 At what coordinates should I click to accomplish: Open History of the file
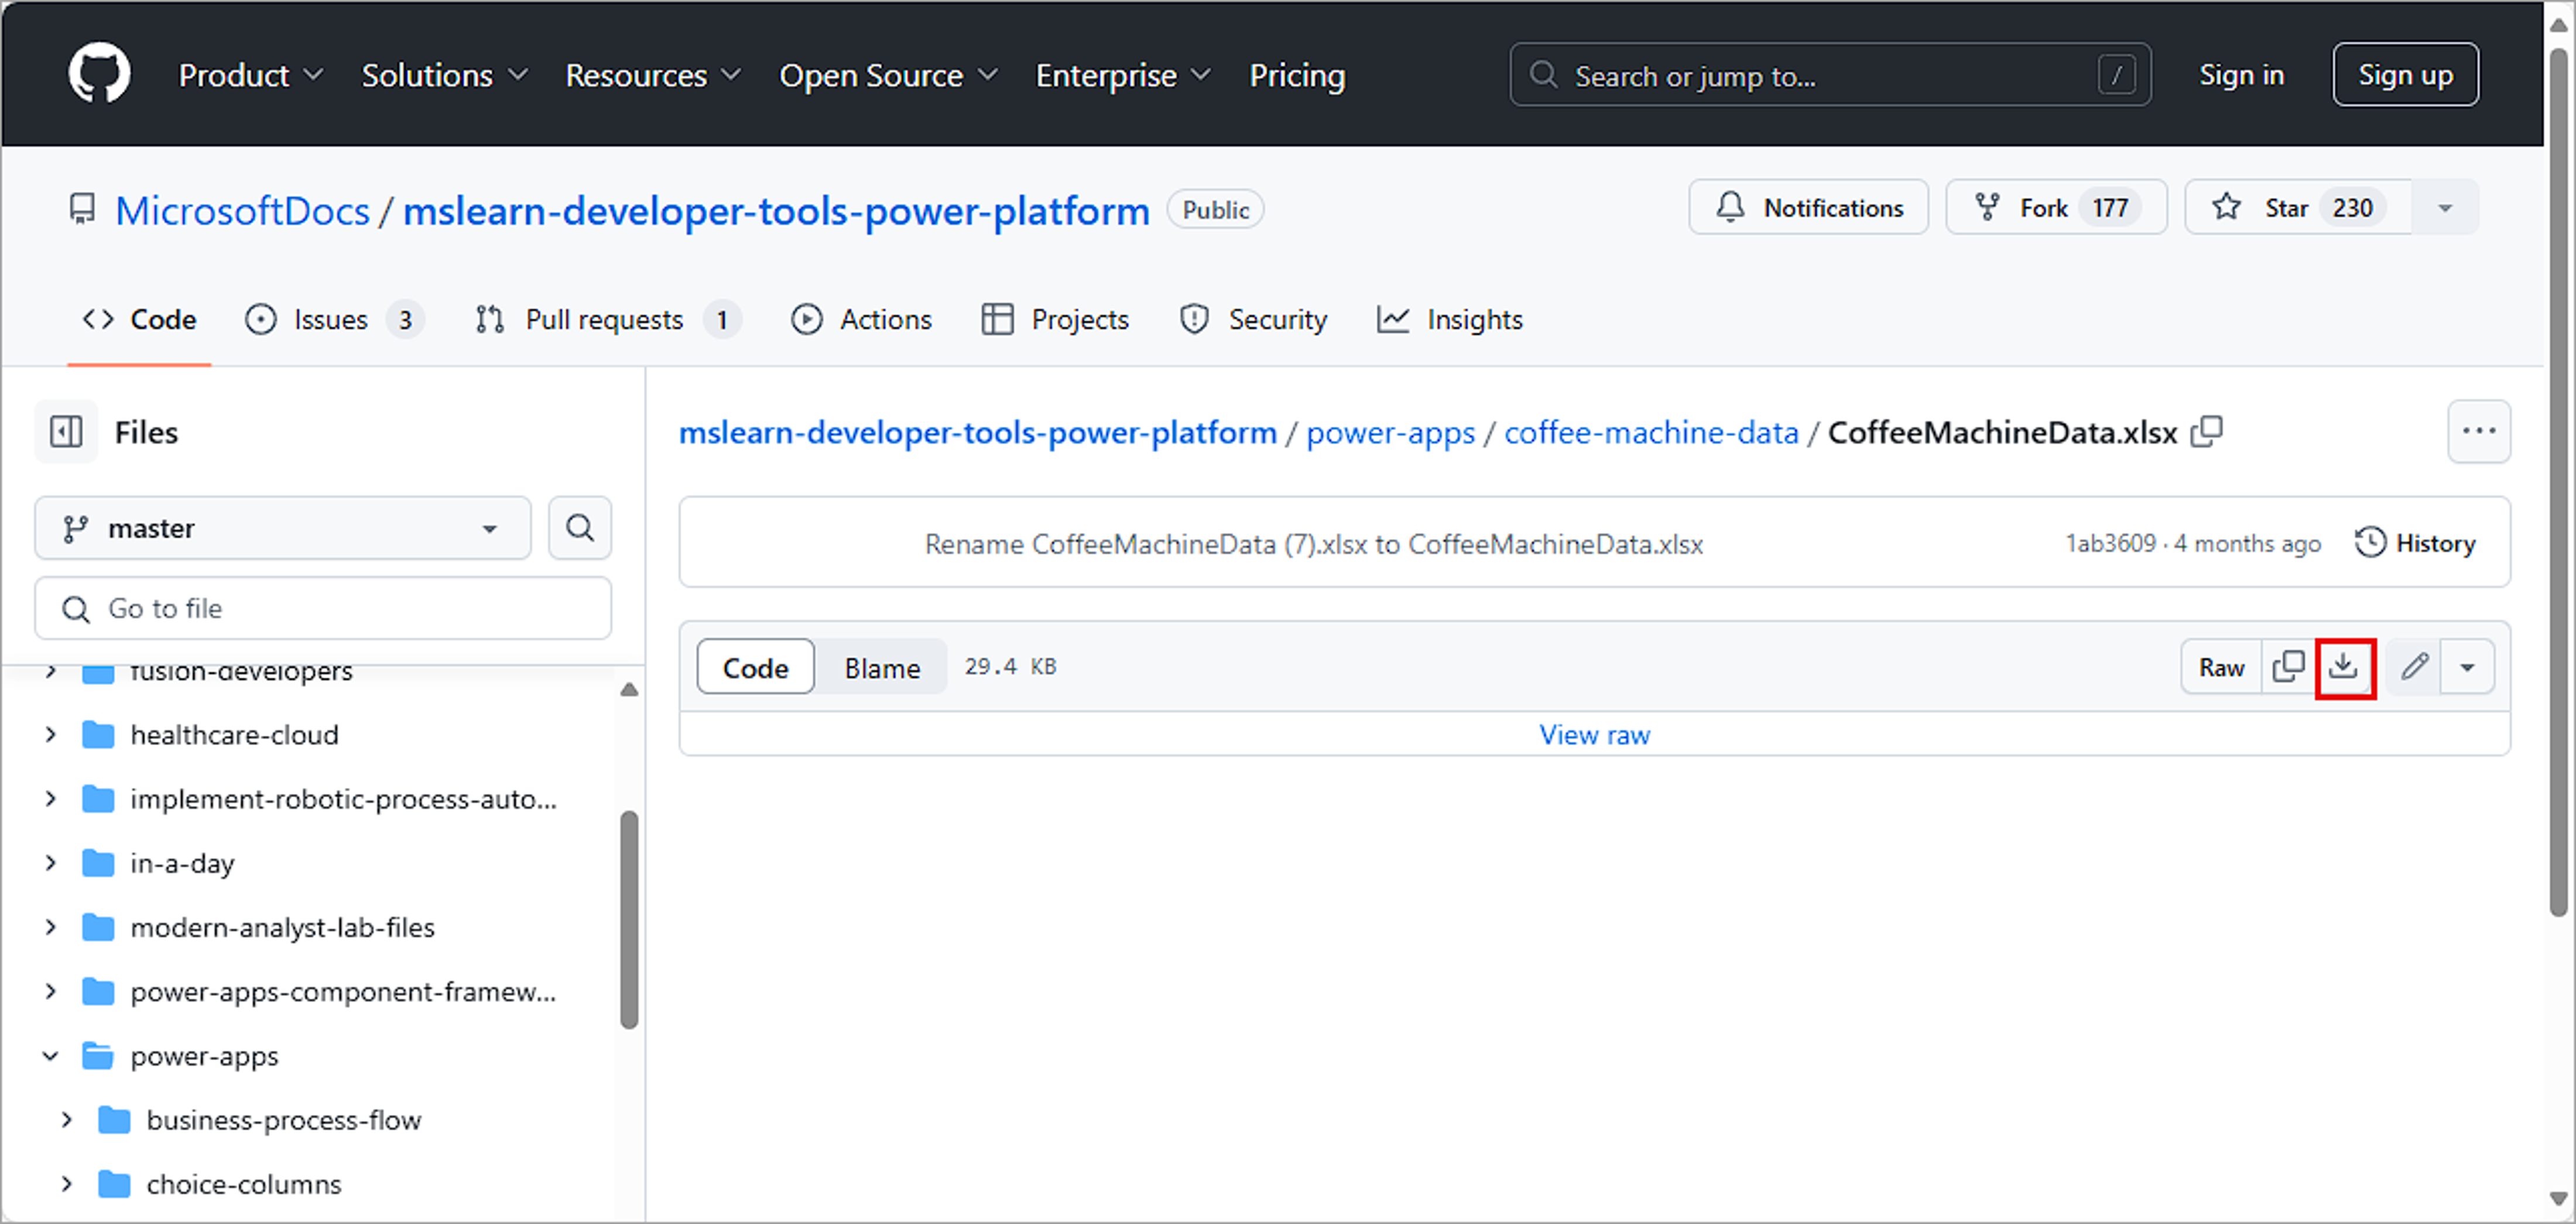point(2415,543)
